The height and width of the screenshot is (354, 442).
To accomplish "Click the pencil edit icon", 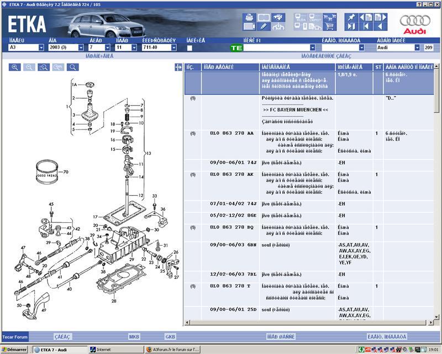I will 264,27.
